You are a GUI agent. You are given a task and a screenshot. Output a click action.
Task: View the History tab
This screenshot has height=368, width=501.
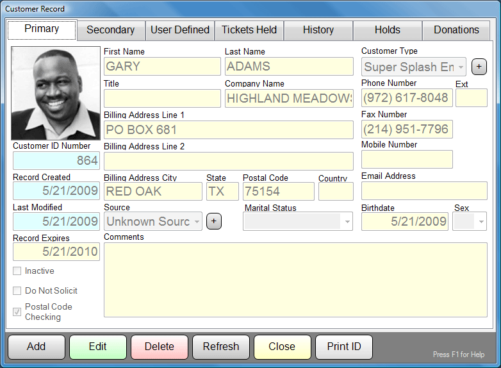coord(318,30)
